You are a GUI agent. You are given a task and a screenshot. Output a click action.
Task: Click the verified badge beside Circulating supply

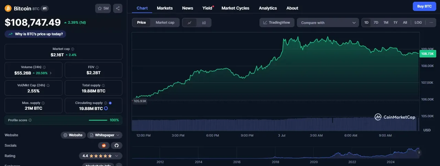110,103
